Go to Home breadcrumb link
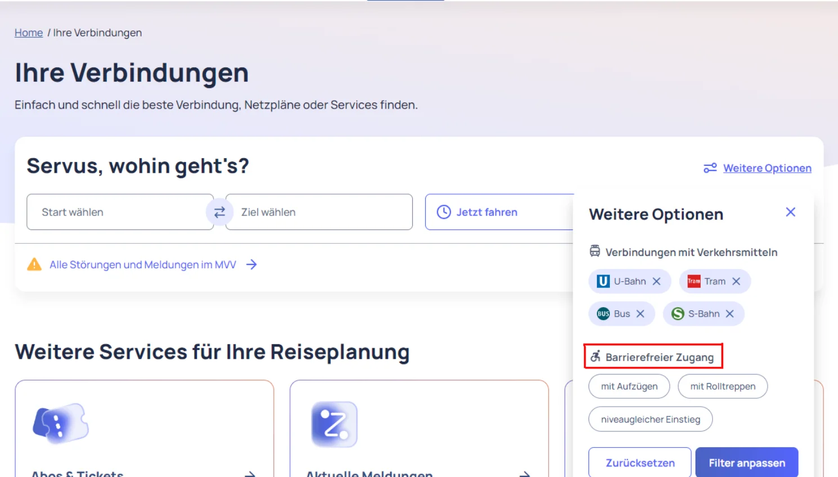Screen dimensions: 838x477 pyautogui.click(x=29, y=33)
